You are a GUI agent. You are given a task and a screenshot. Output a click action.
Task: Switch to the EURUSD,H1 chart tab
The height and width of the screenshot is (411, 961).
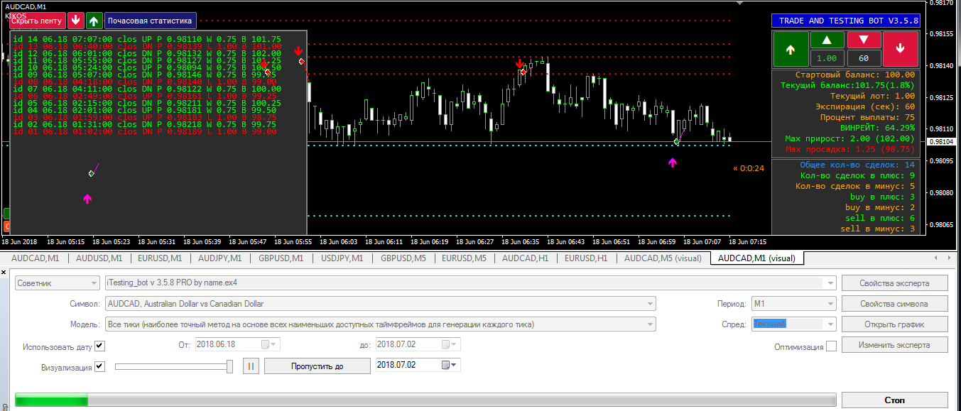586,258
